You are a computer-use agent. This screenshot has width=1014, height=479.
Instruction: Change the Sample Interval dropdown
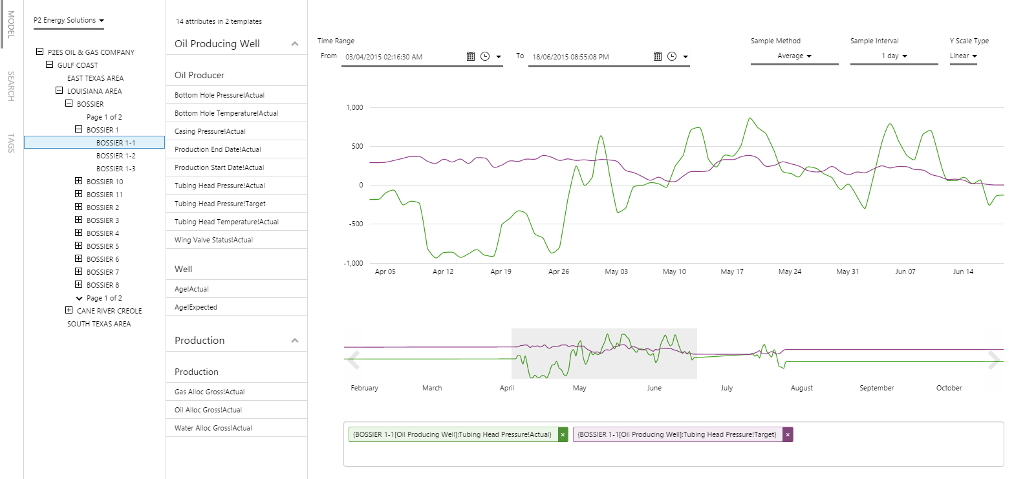pyautogui.click(x=894, y=56)
